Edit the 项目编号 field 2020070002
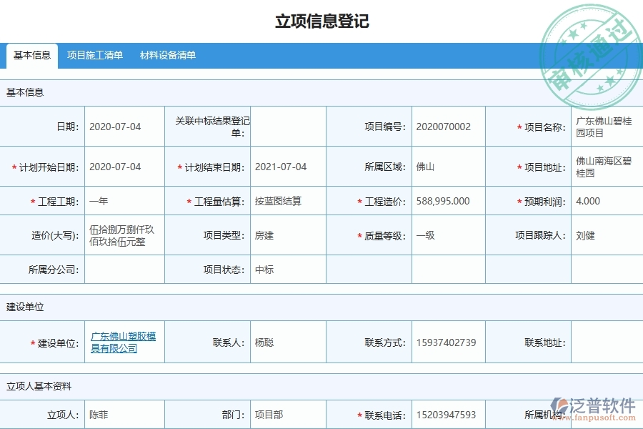This screenshot has height=429, width=643. [x=448, y=126]
